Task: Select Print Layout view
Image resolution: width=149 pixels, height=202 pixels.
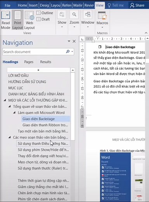Action: coord(17,20)
